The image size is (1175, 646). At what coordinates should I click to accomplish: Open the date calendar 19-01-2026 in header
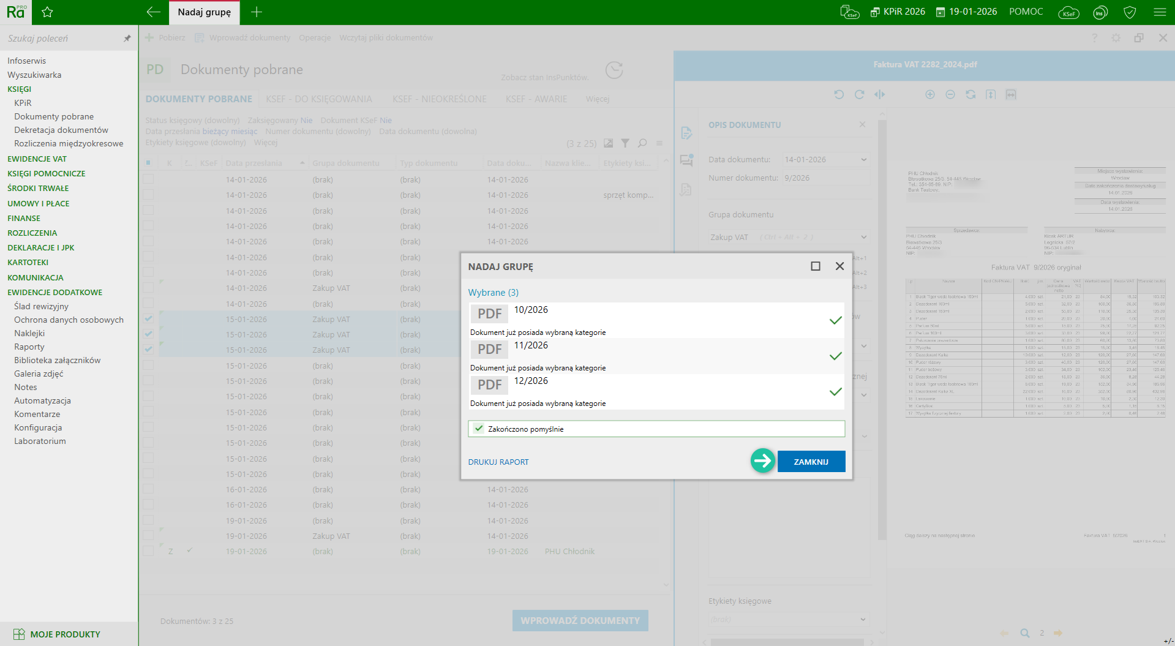point(967,12)
